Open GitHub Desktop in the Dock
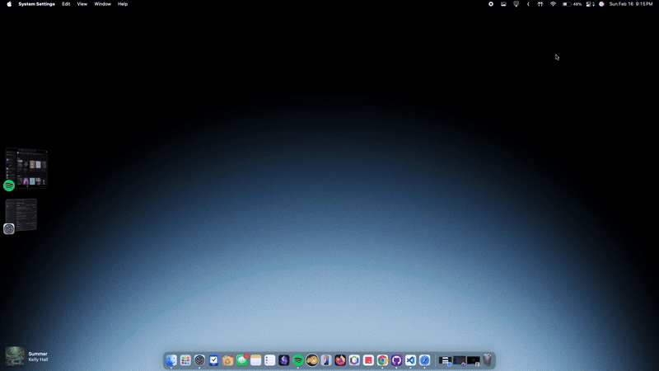The image size is (659, 371). click(x=396, y=360)
